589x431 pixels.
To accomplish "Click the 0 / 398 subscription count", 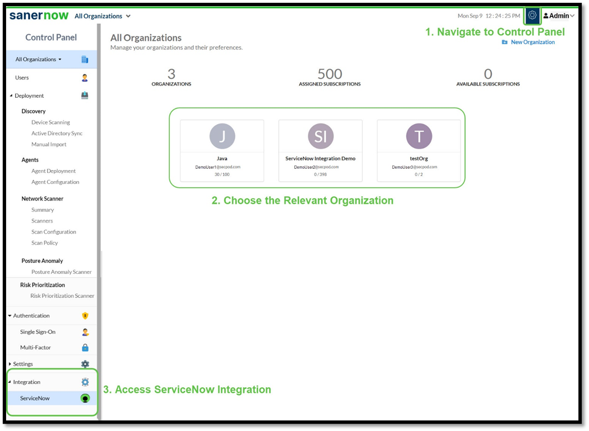I will [320, 174].
